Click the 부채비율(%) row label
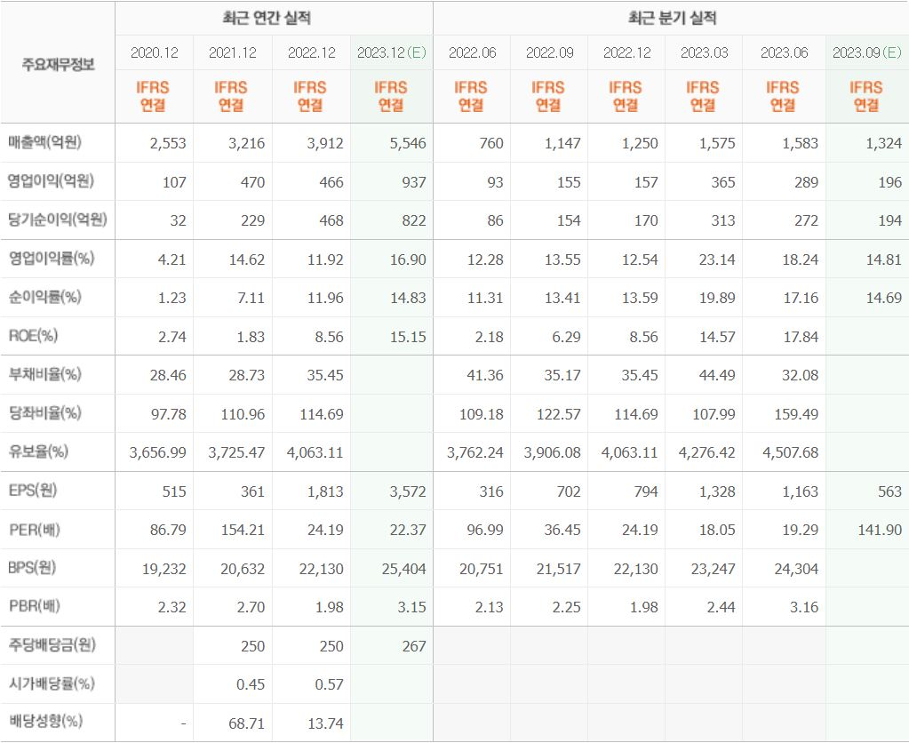 click(45, 374)
